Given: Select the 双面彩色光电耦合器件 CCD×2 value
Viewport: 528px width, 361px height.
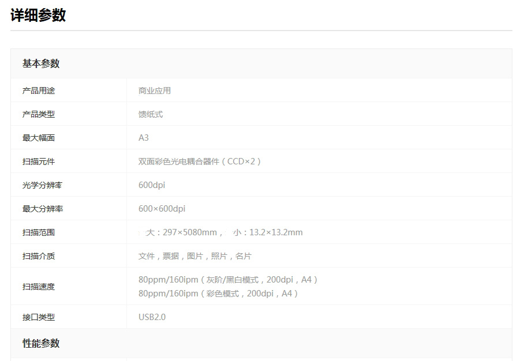Looking at the screenshot, I should (x=200, y=161).
